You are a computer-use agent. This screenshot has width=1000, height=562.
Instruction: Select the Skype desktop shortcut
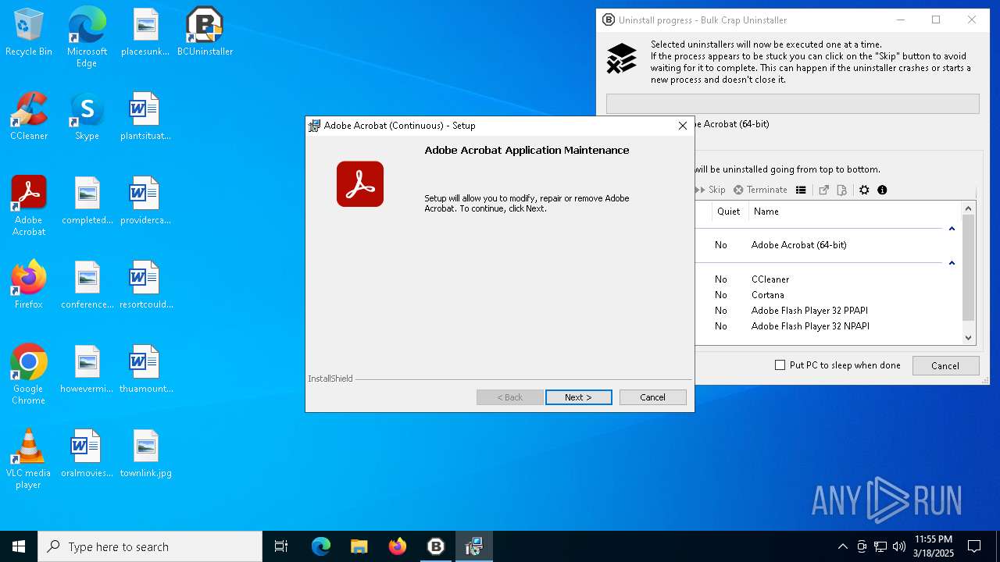click(x=87, y=117)
